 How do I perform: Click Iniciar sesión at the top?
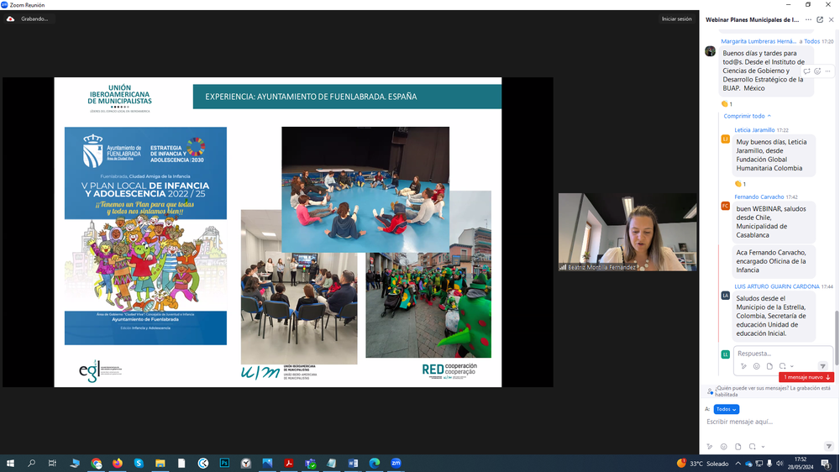[x=676, y=18]
